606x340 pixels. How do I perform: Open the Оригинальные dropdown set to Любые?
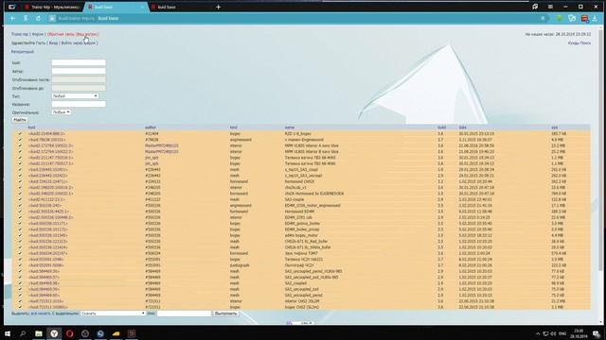(x=61, y=112)
